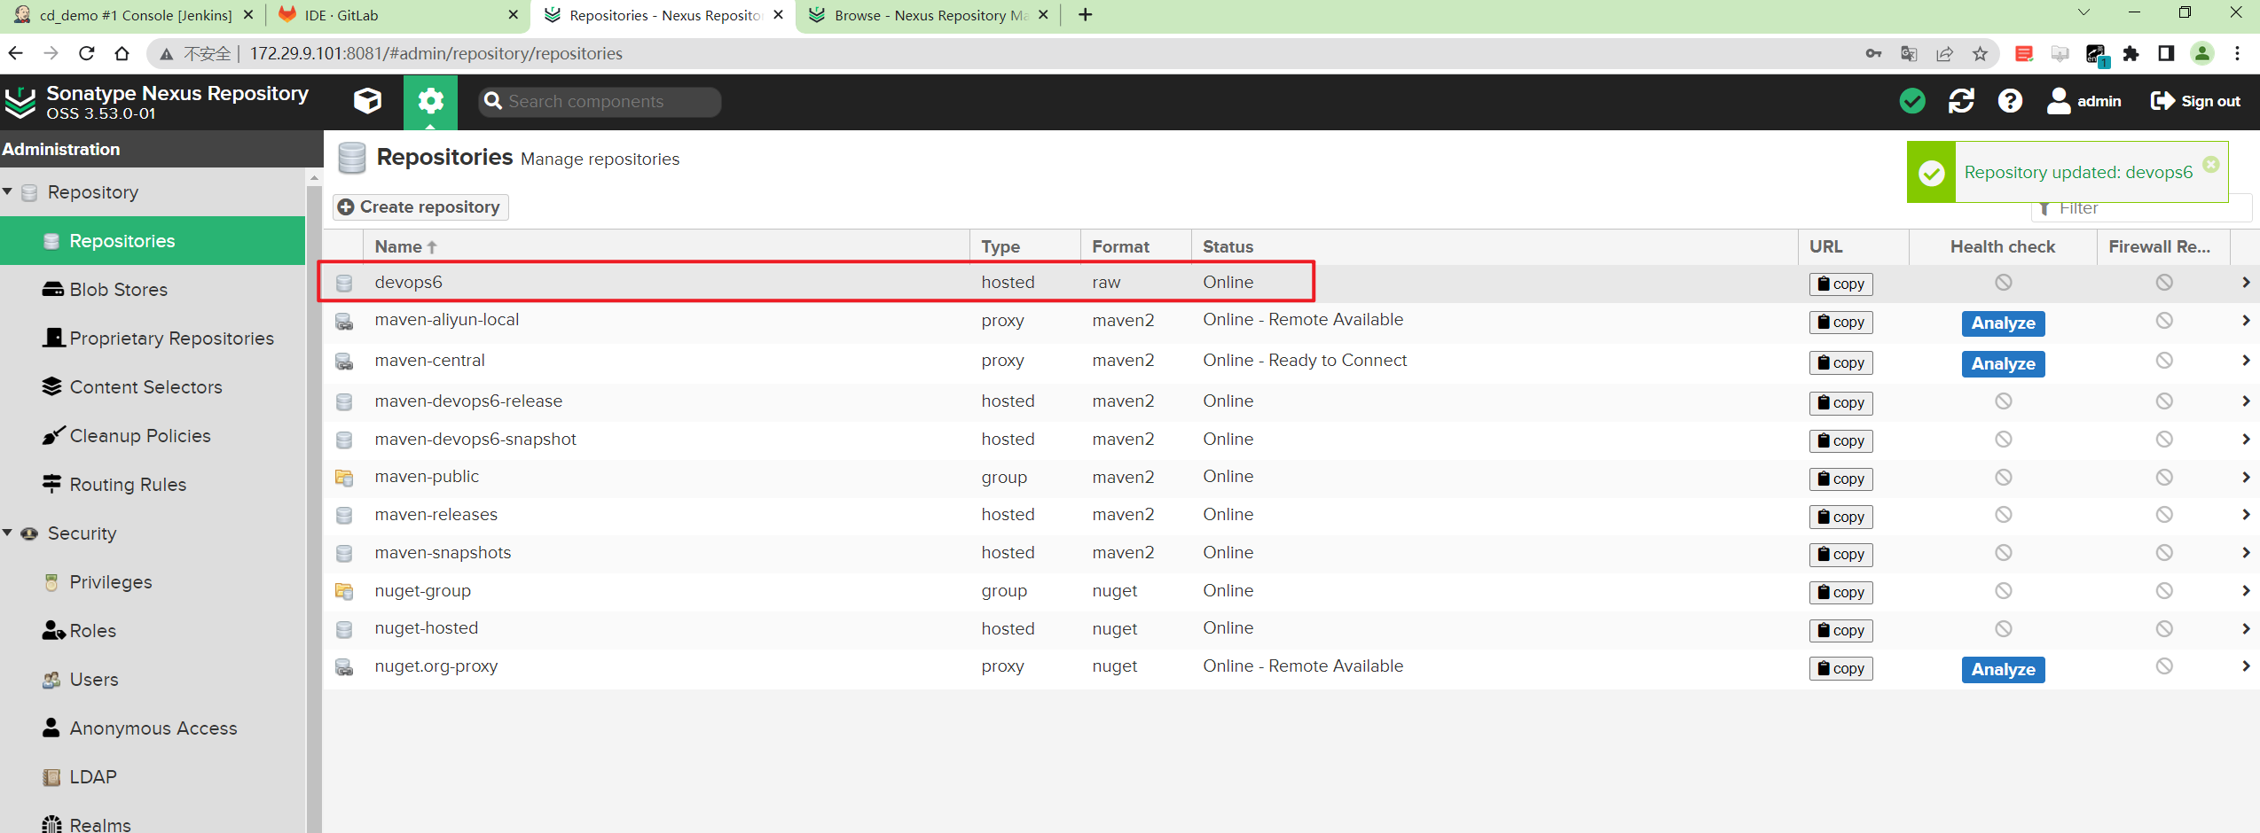Select Repositories in the sidebar
Image resolution: width=2260 pixels, height=833 pixels.
[x=153, y=241]
